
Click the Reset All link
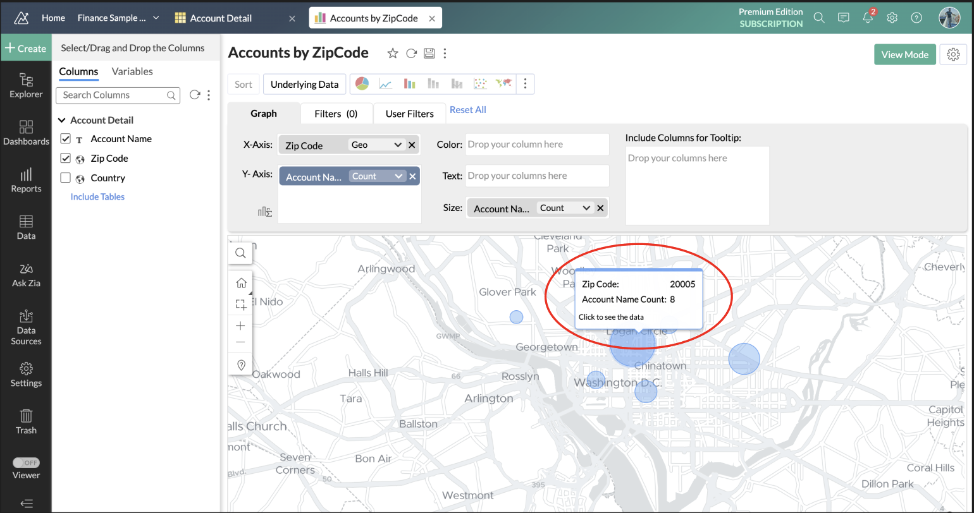click(468, 110)
